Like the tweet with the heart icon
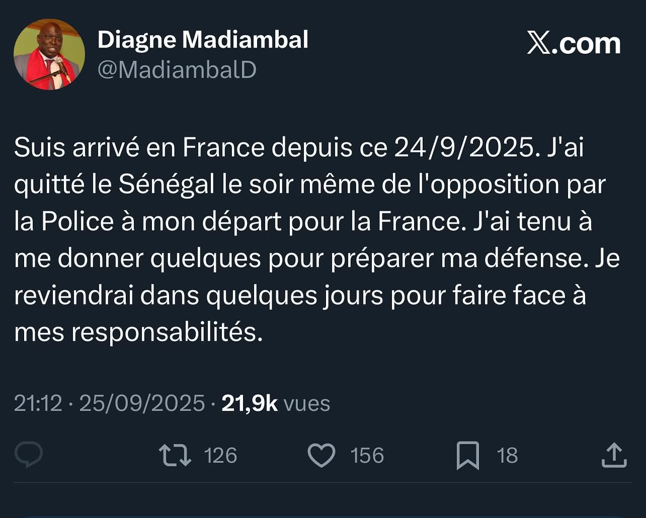Screen dimensions: 646x518 pos(321,455)
